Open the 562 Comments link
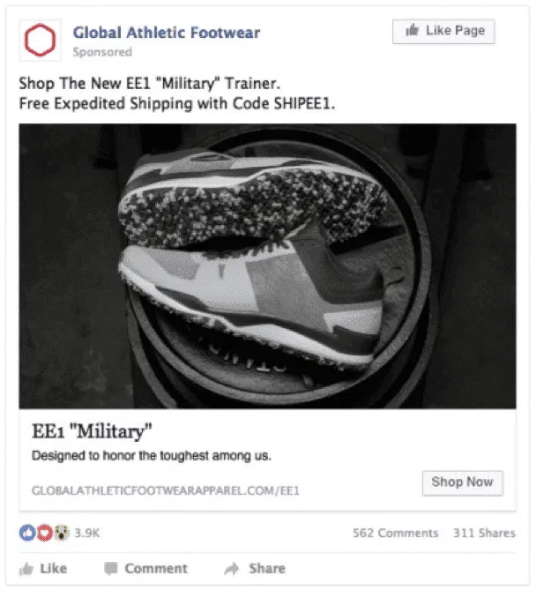 (396, 533)
